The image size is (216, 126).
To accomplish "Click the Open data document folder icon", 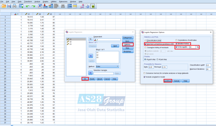I will [x=3, y=6].
